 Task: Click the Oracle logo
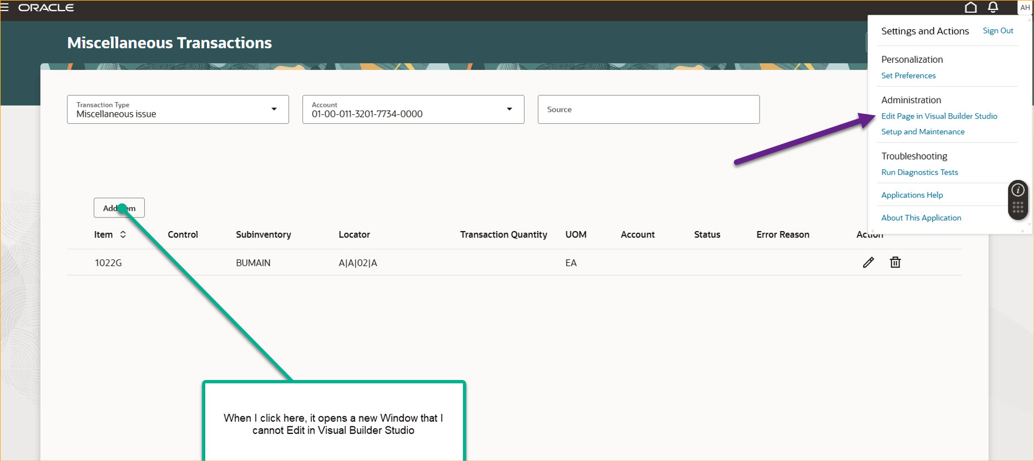tap(46, 8)
